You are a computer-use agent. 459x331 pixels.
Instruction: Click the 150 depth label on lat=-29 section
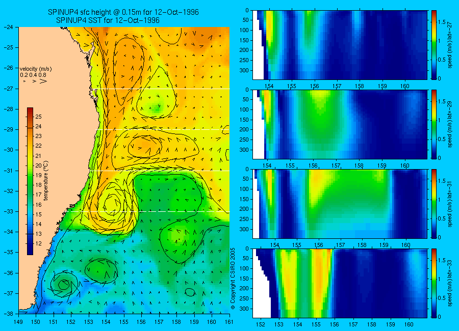point(244,120)
